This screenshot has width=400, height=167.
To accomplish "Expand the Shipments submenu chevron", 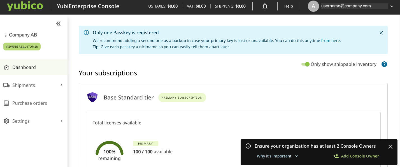I will point(61,85).
